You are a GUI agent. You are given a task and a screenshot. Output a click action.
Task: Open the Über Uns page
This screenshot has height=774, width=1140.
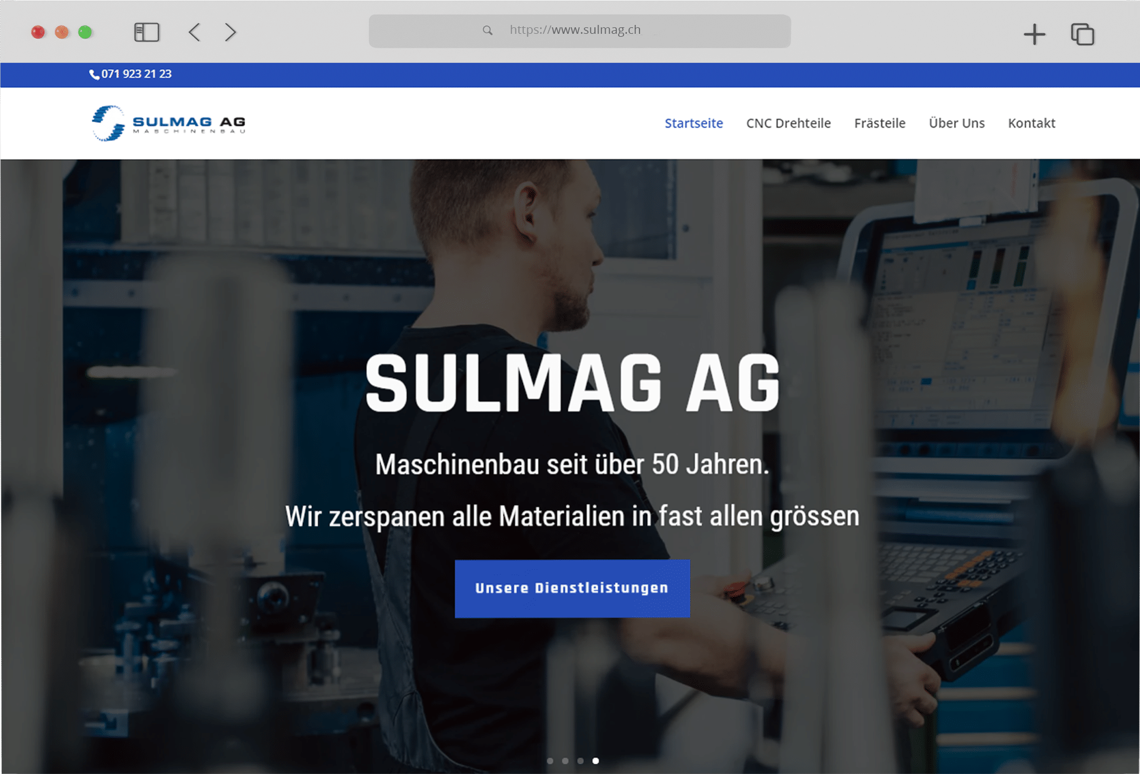tap(957, 123)
